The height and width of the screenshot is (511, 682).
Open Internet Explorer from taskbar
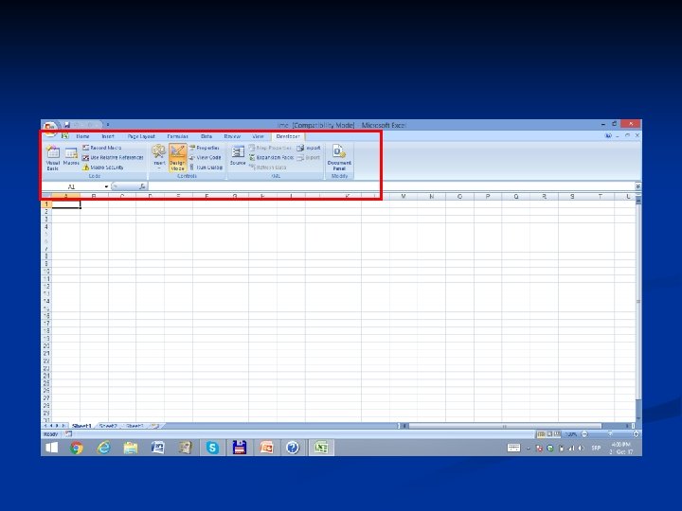103,448
